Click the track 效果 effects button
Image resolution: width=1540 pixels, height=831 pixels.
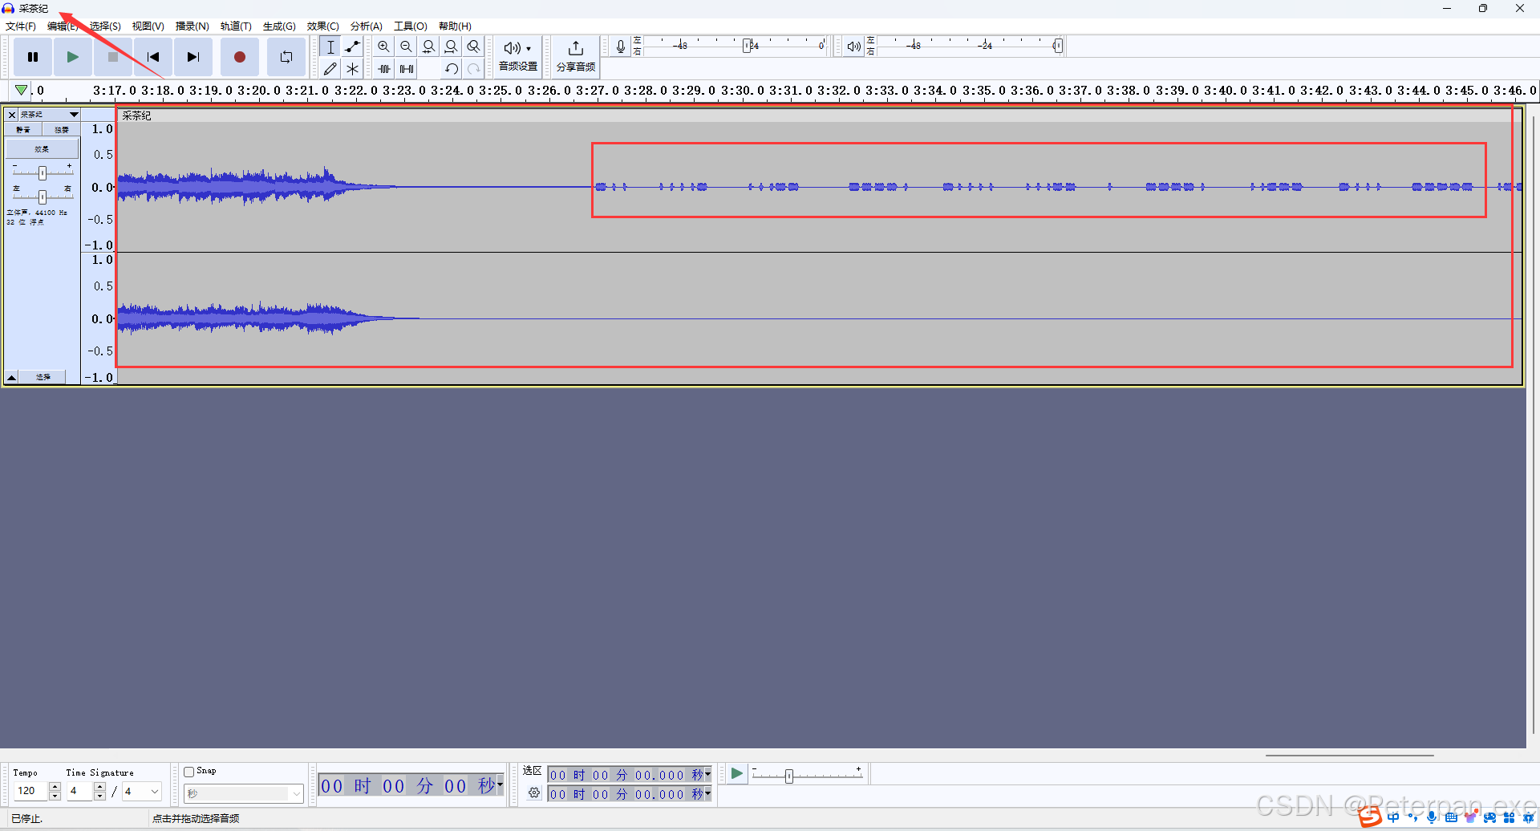pyautogui.click(x=43, y=148)
